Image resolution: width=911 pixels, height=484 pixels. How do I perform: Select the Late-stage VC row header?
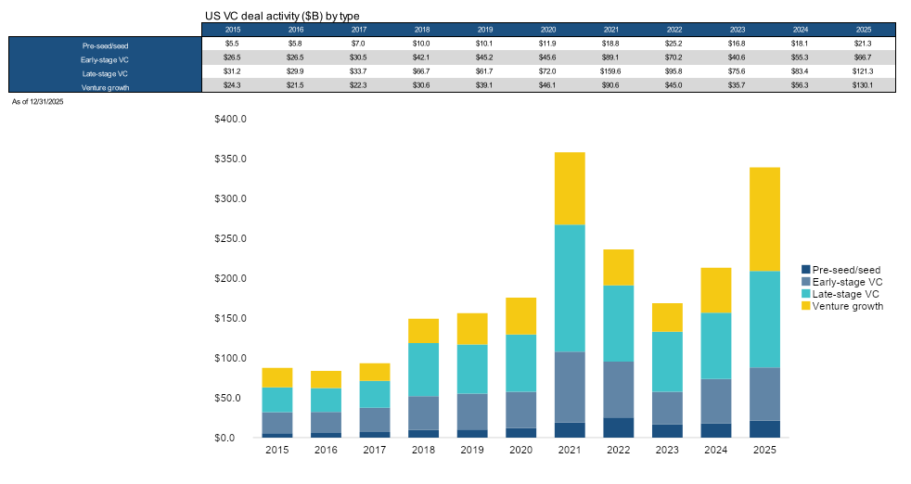point(105,72)
